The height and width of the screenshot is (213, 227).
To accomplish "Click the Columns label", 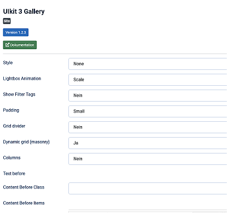I will pos(11,158).
